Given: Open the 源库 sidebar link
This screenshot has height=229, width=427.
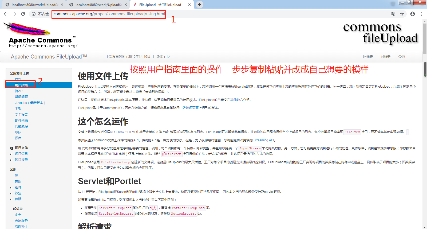Looking at the screenshot, I should coord(18,138).
